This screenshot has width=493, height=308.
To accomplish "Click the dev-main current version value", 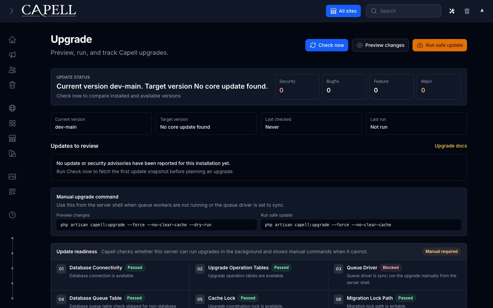I will tap(66, 127).
